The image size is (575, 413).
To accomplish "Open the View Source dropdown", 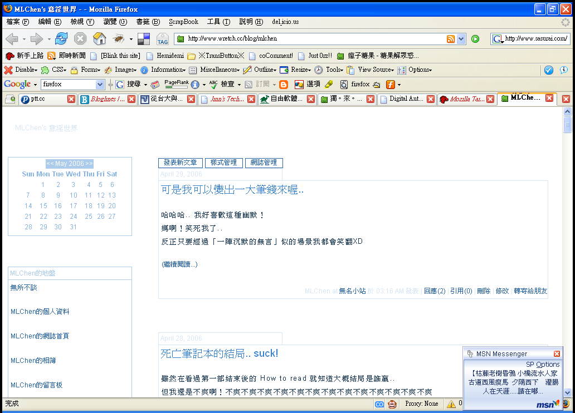I will [371, 70].
